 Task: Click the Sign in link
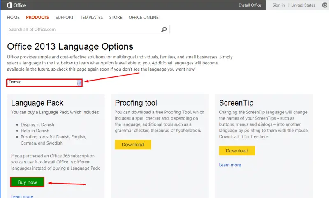(279, 5)
